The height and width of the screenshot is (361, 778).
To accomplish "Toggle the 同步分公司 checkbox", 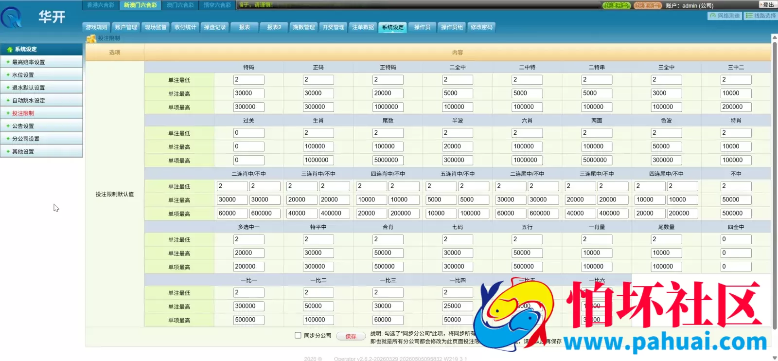I will click(298, 335).
